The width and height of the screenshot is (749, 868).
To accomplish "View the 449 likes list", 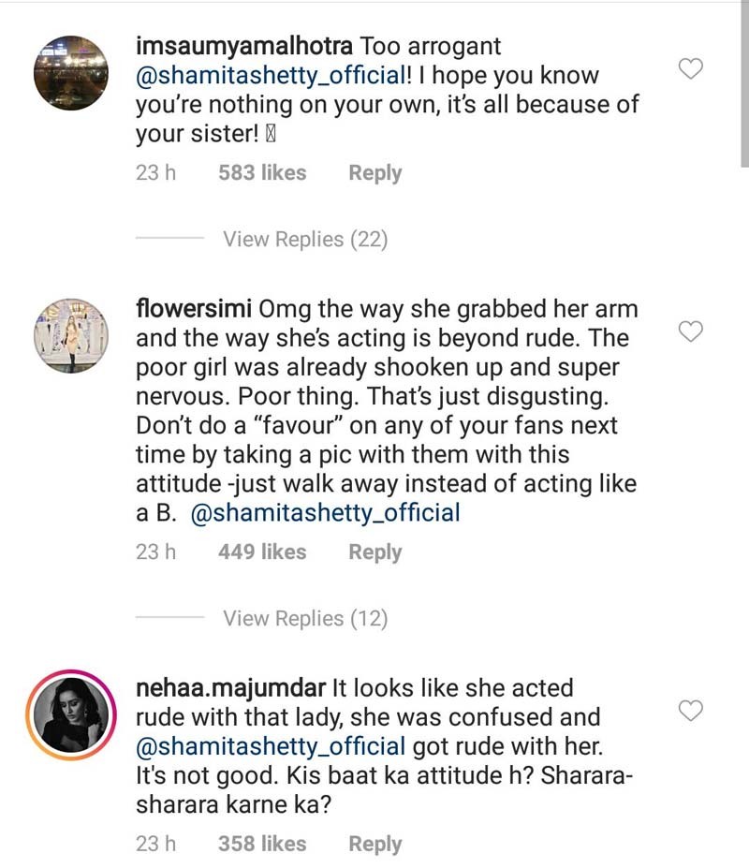I will 262,552.
